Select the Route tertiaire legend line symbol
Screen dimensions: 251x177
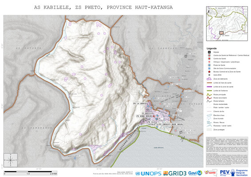pyautogui.click(x=209, y=101)
